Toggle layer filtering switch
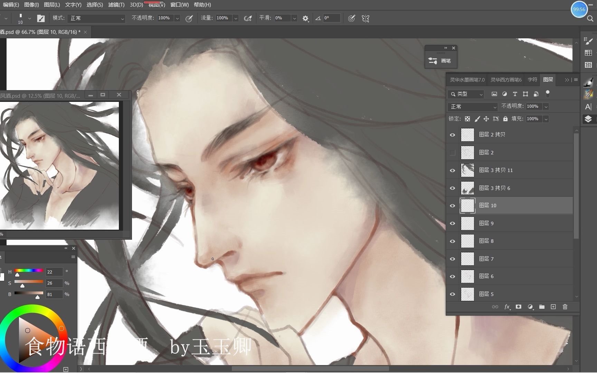The width and height of the screenshot is (597, 373). tap(547, 93)
